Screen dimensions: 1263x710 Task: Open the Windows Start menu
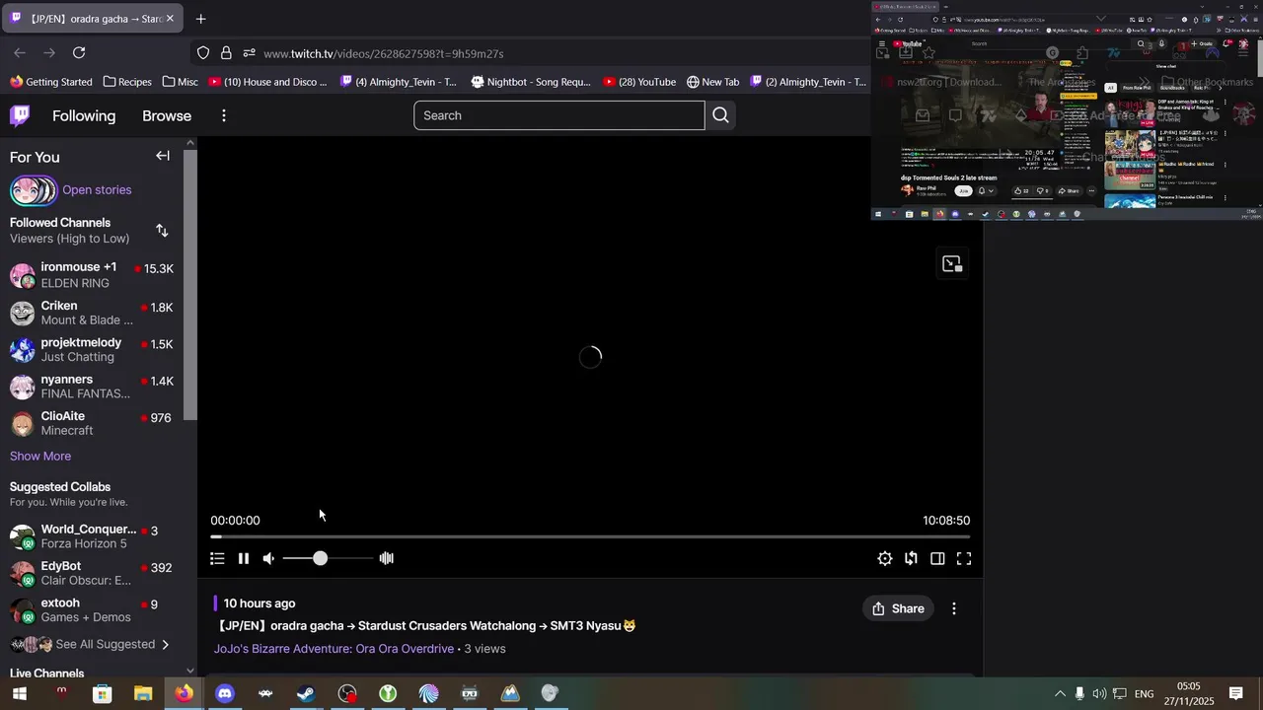tap(19, 694)
